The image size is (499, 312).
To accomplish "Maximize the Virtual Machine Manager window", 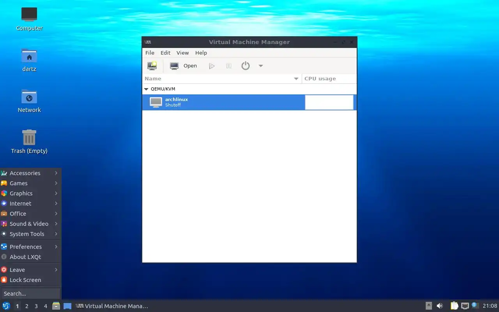I will (343, 42).
